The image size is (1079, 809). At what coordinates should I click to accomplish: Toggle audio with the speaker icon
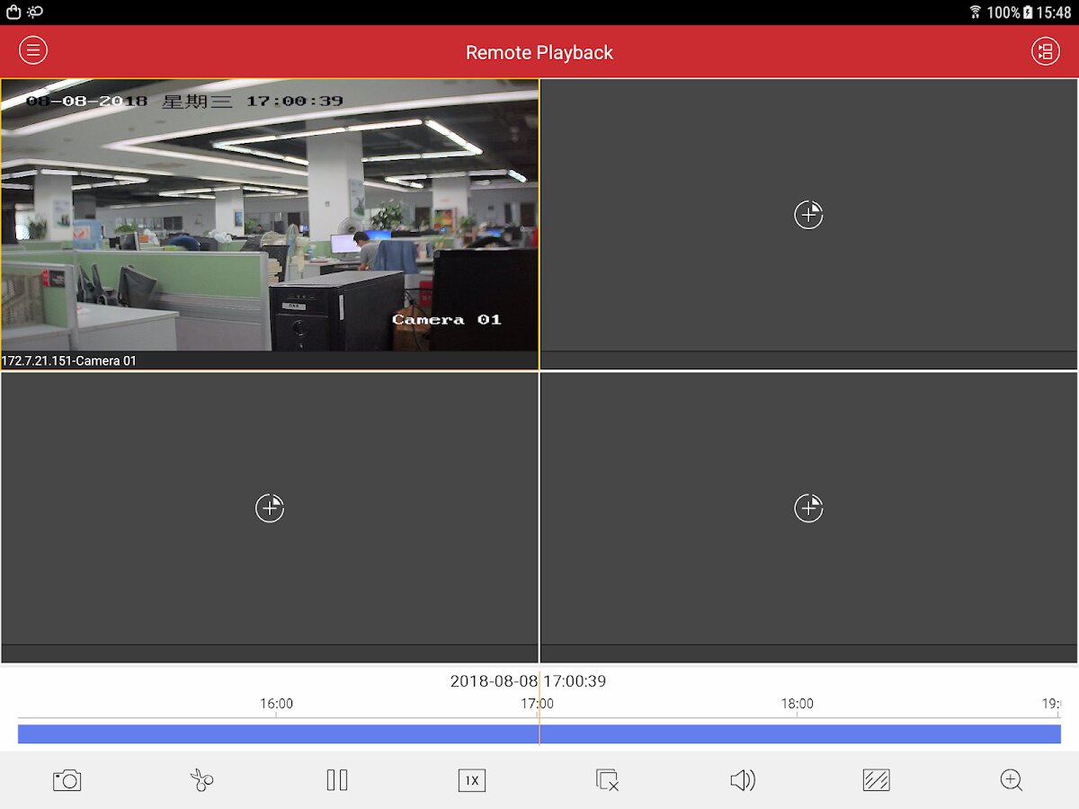[742, 780]
